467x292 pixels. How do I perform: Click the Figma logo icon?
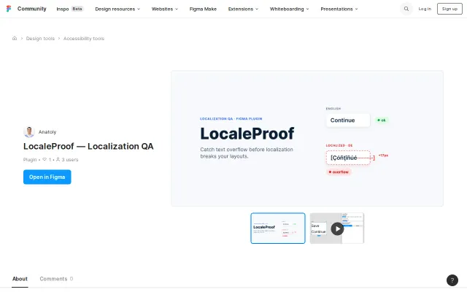pos(9,9)
